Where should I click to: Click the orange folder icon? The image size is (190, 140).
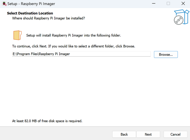click(17, 35)
